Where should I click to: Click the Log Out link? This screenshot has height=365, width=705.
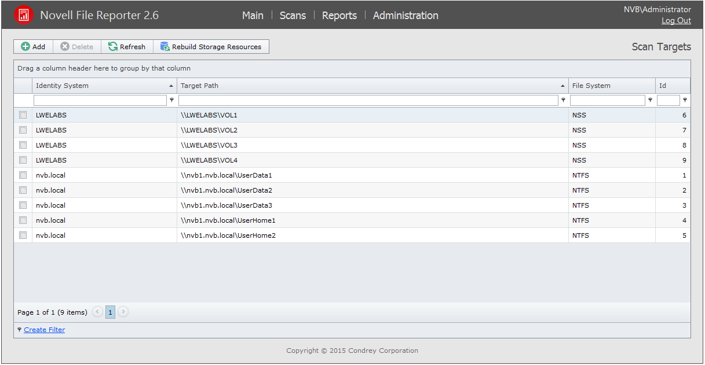676,20
